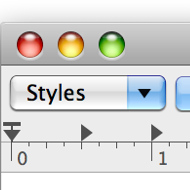Click the toolbar gap between Styles and blue button
This screenshot has width=190, height=190.
tap(171, 93)
